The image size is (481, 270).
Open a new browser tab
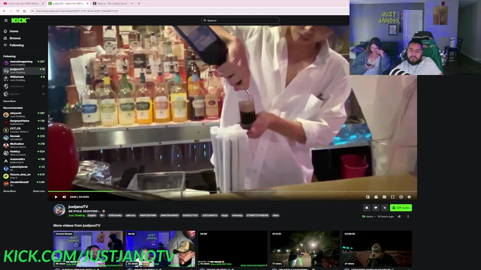point(139,3)
